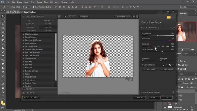Click the Cancel button
197x111 pixels.
coord(155,97)
